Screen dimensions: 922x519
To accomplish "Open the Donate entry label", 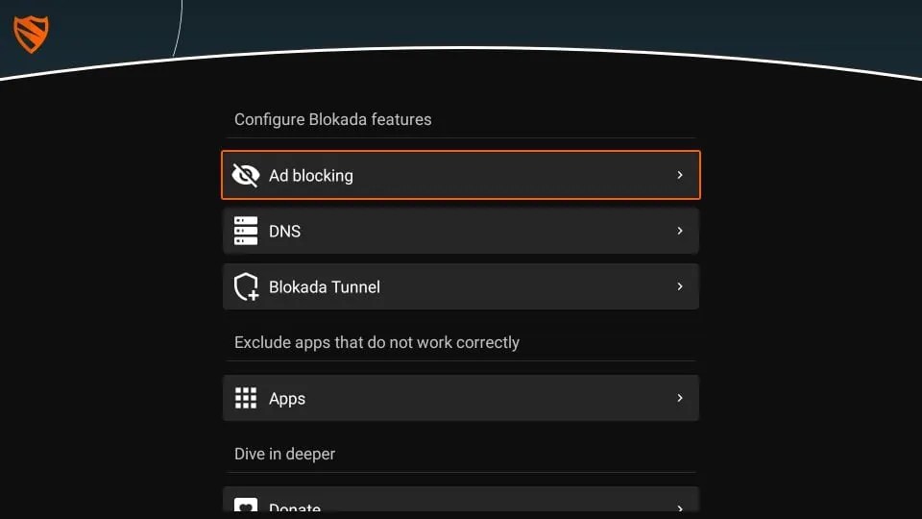I will tap(295, 507).
